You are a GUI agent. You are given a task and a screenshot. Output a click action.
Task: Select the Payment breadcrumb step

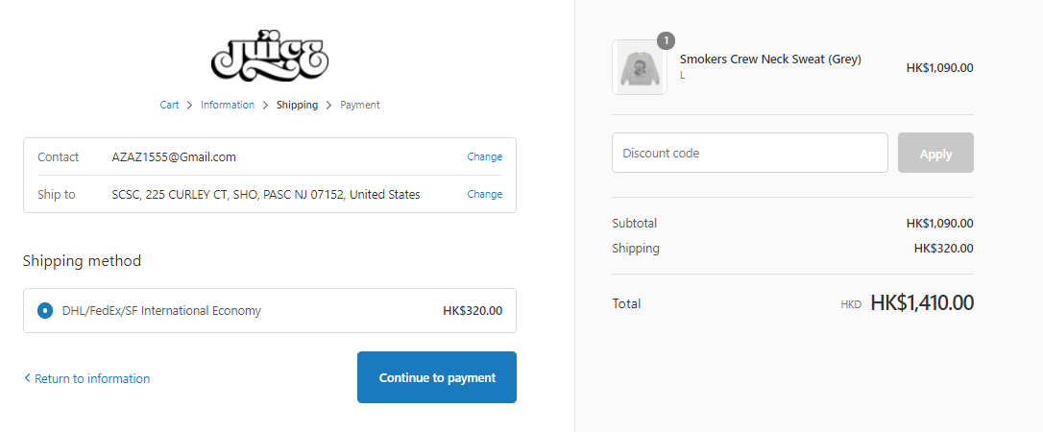pyautogui.click(x=360, y=105)
